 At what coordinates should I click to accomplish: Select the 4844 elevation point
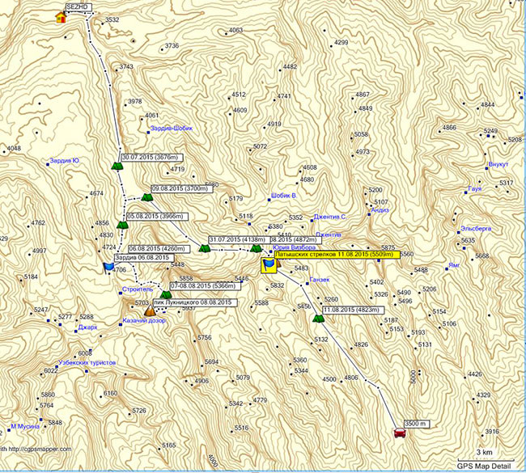click(487, 104)
